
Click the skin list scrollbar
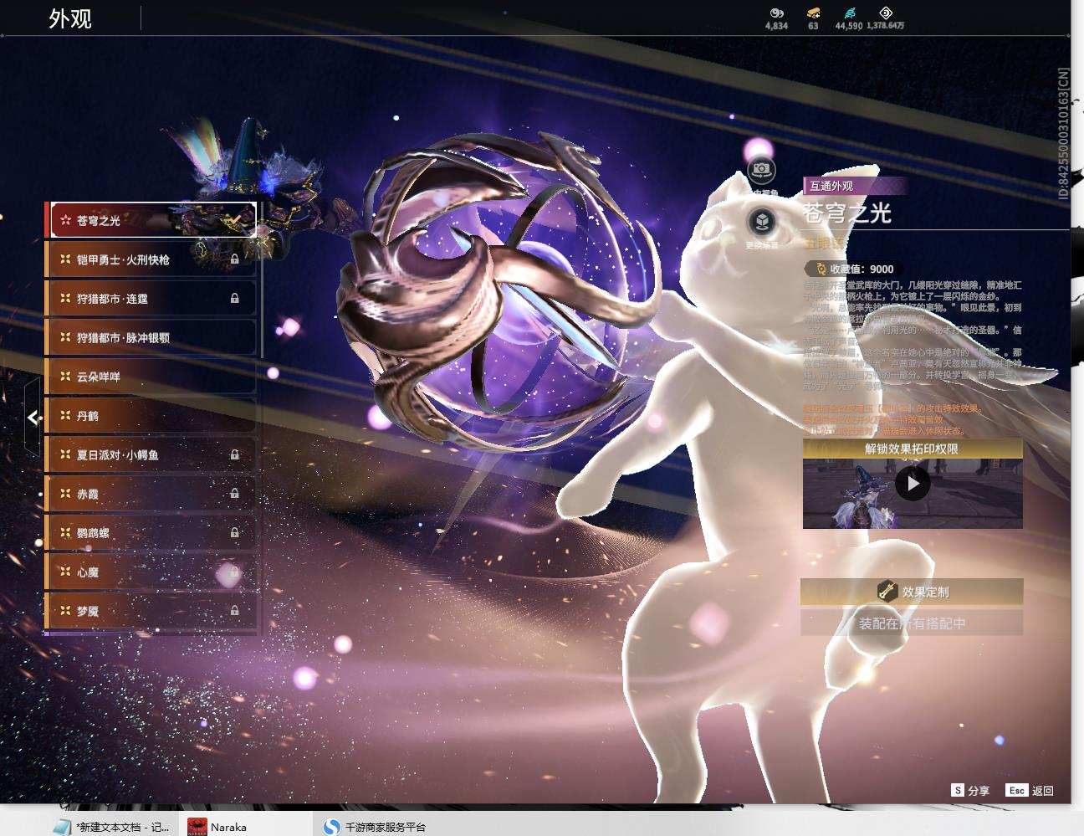(x=262, y=280)
